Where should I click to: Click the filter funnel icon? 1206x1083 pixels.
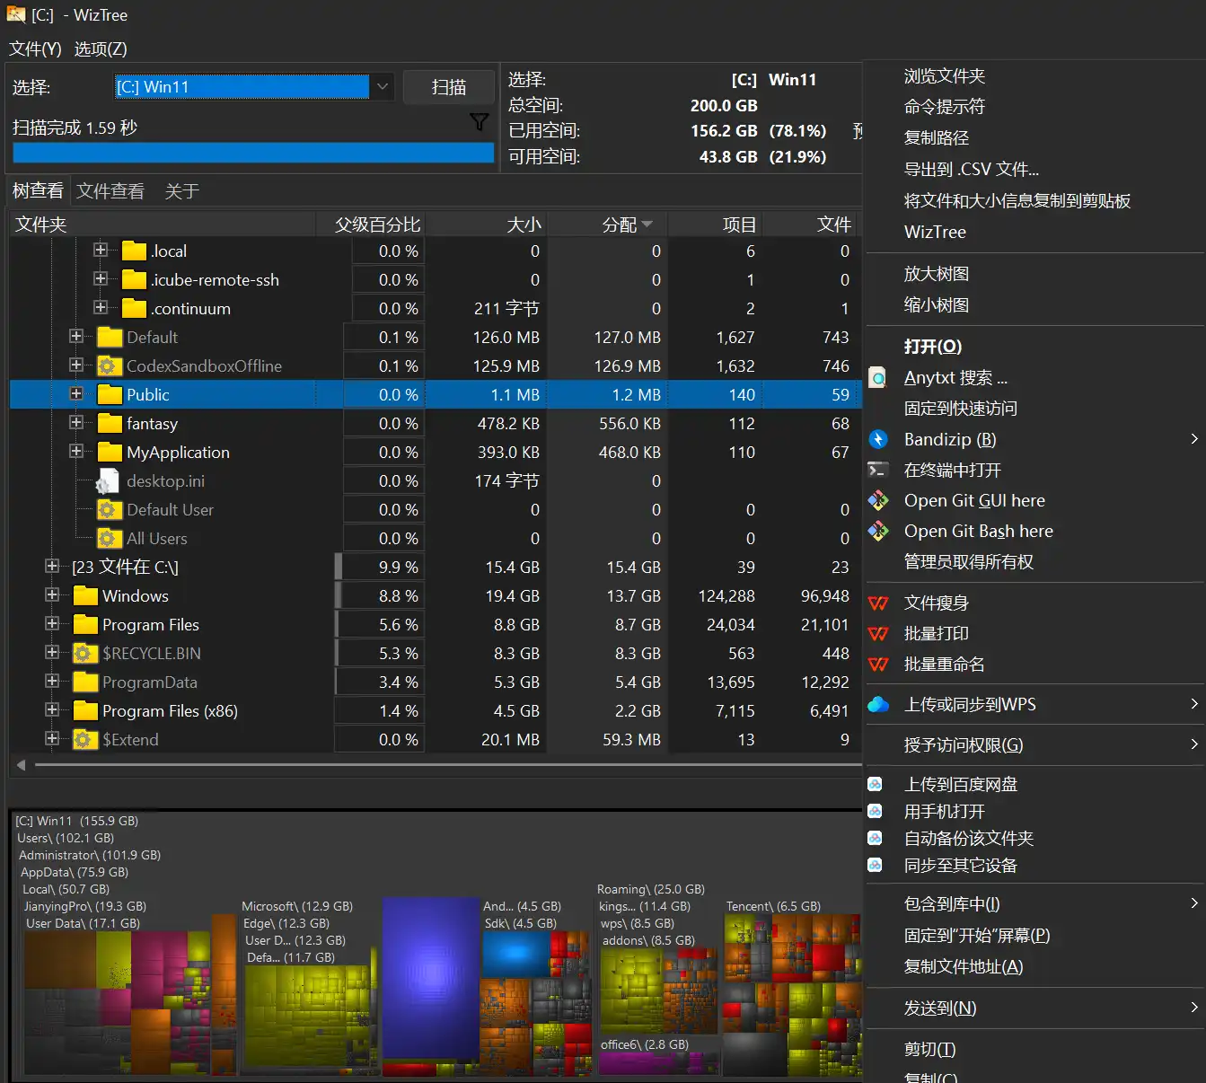click(x=480, y=121)
